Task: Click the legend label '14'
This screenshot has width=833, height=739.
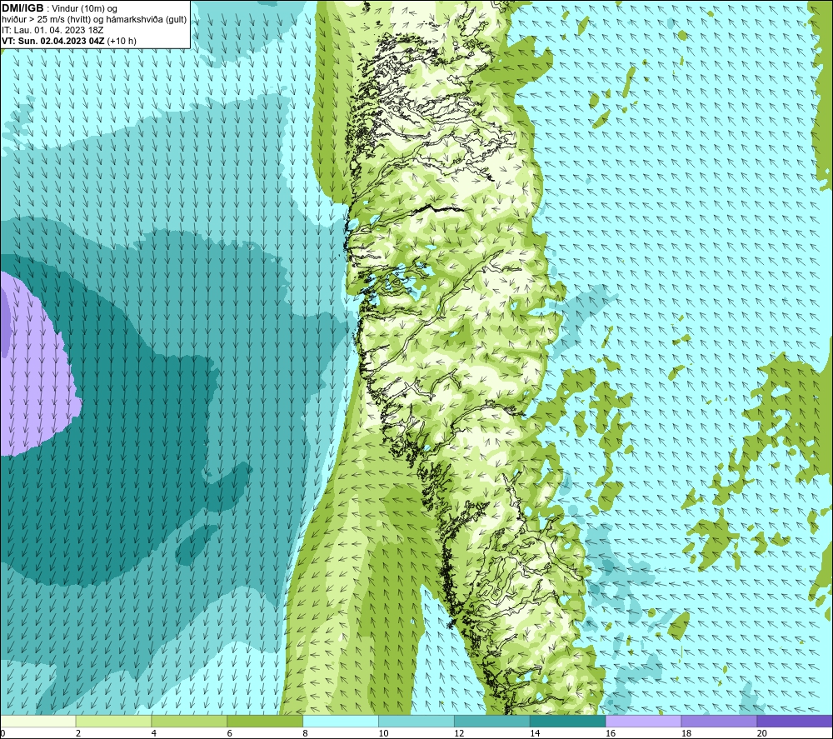Action: click(535, 733)
